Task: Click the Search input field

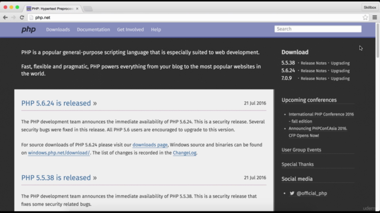Action: pyautogui.click(x=318, y=29)
